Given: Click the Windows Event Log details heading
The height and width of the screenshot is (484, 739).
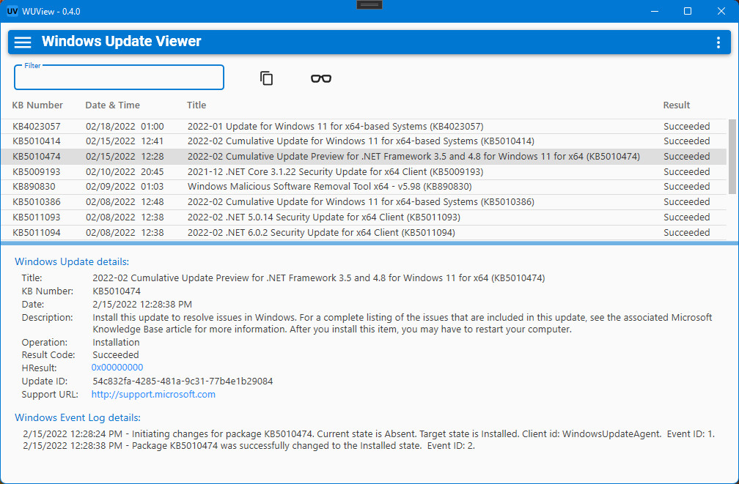Looking at the screenshot, I should pyautogui.click(x=77, y=417).
